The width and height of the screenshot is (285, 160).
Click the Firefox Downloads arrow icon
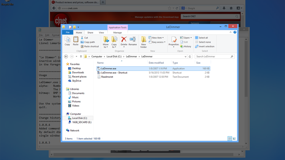coord(224,8)
